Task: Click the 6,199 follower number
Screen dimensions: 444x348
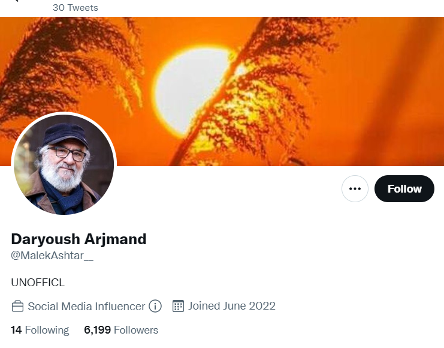Action: (x=98, y=330)
